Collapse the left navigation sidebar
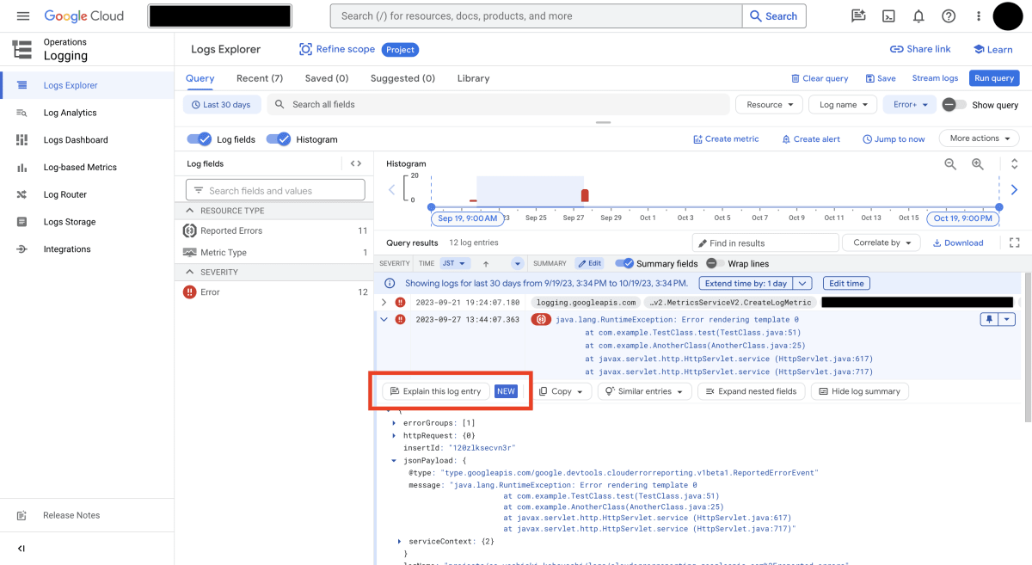Viewport: 1032px width, 565px height. point(21,549)
